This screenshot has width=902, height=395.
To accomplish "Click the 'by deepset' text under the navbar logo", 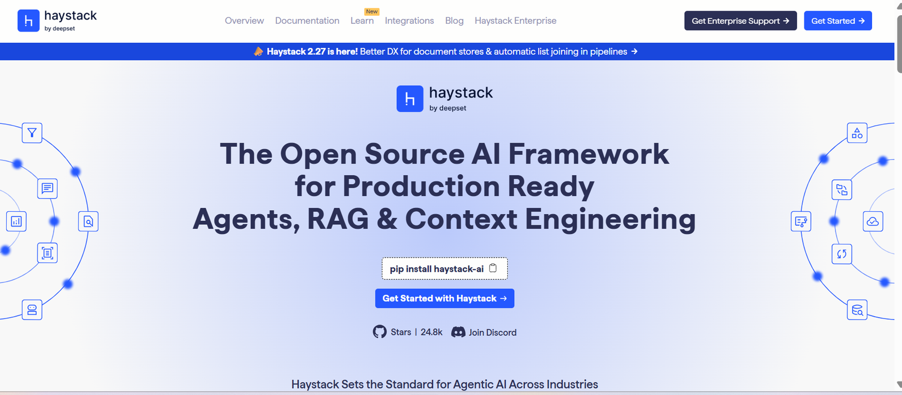I will pos(60,29).
